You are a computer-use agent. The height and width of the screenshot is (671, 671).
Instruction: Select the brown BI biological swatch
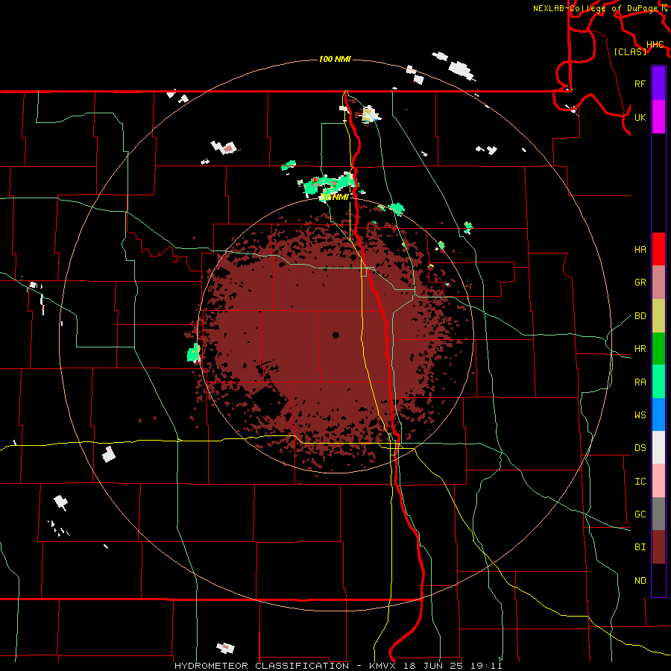(658, 547)
